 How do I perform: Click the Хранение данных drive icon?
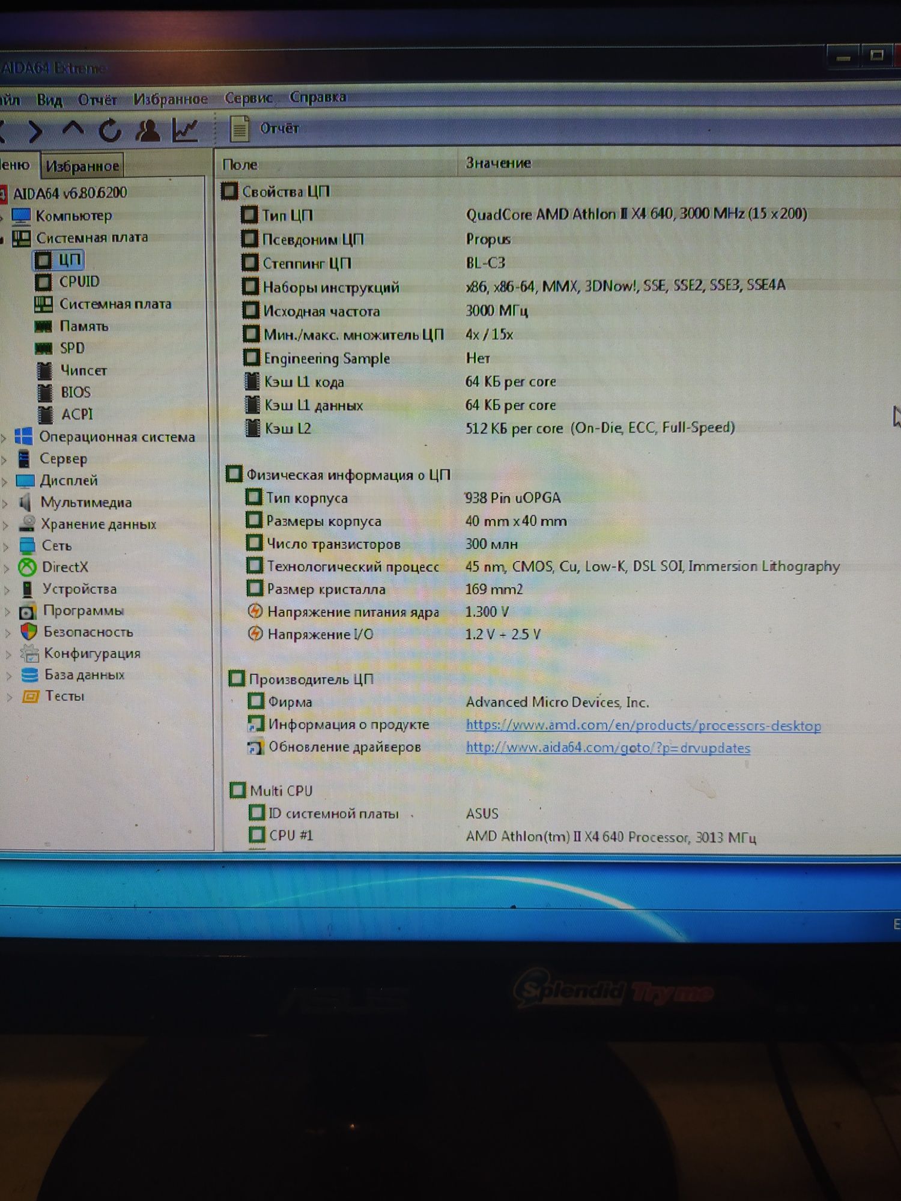[26, 524]
